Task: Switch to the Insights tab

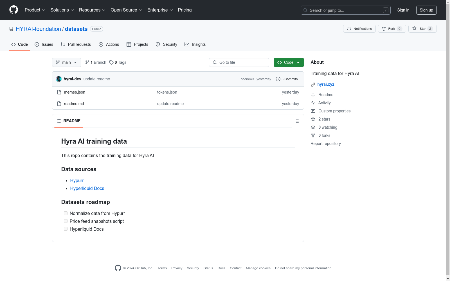Action: [195, 44]
